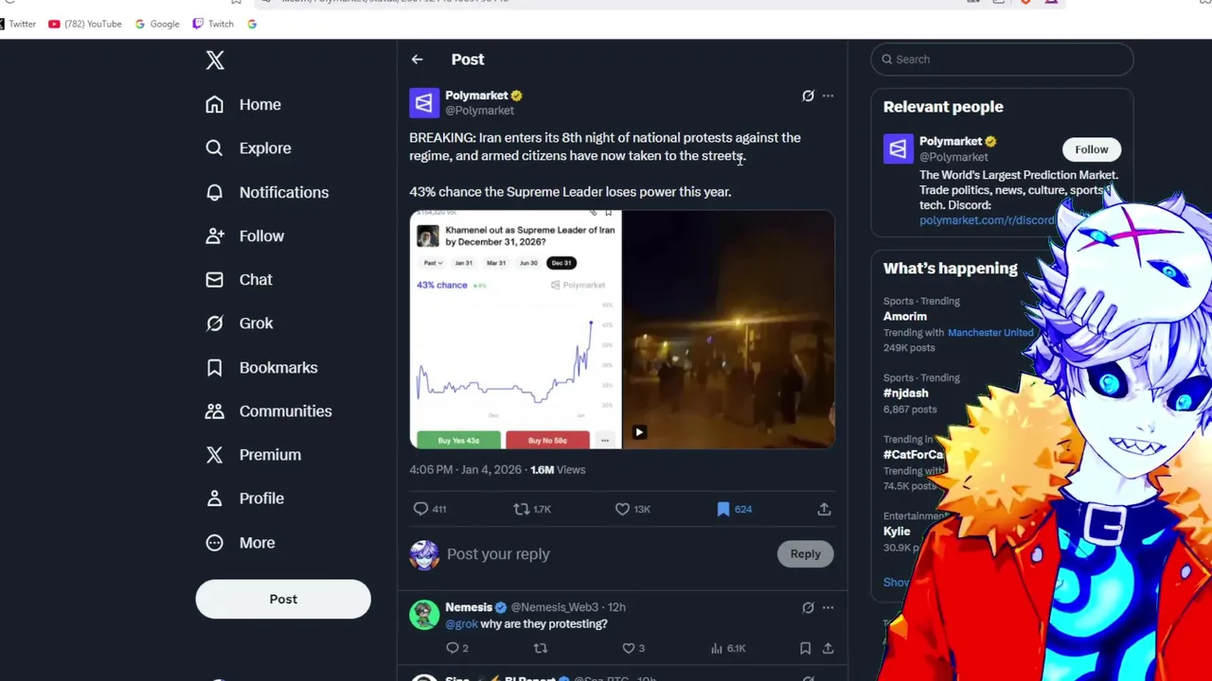This screenshot has width=1212, height=681.
Task: Like the post with 13K likes
Action: coord(633,509)
